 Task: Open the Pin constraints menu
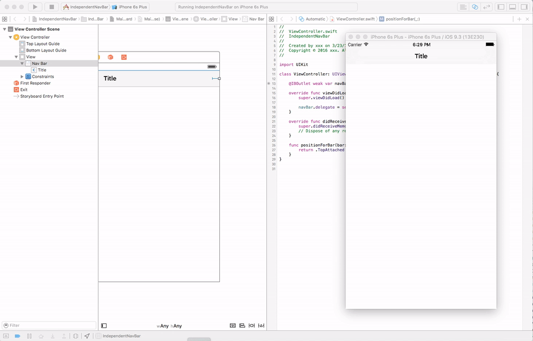coord(252,325)
